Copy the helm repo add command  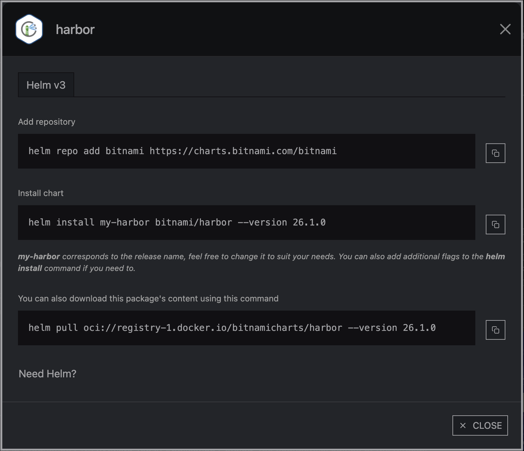495,153
